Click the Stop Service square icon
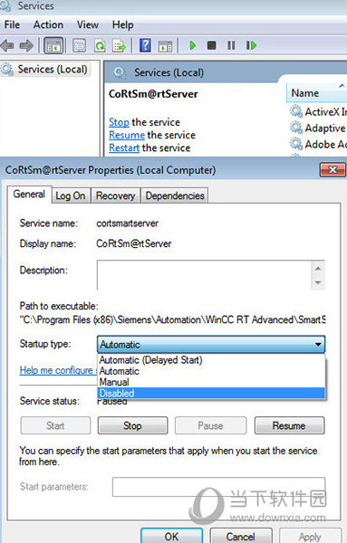Screen dimensions: 347x543 [x=211, y=45]
